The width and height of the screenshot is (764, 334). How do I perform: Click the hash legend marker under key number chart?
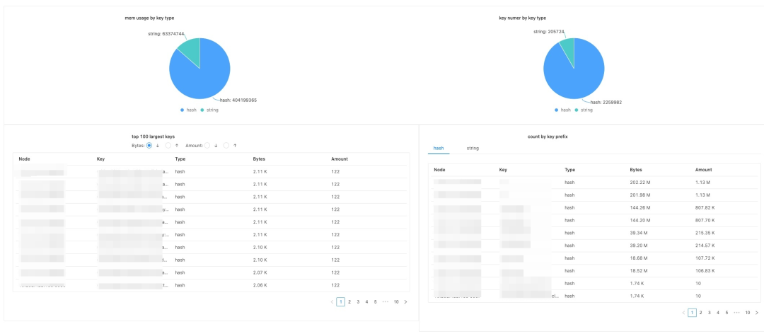(557, 110)
